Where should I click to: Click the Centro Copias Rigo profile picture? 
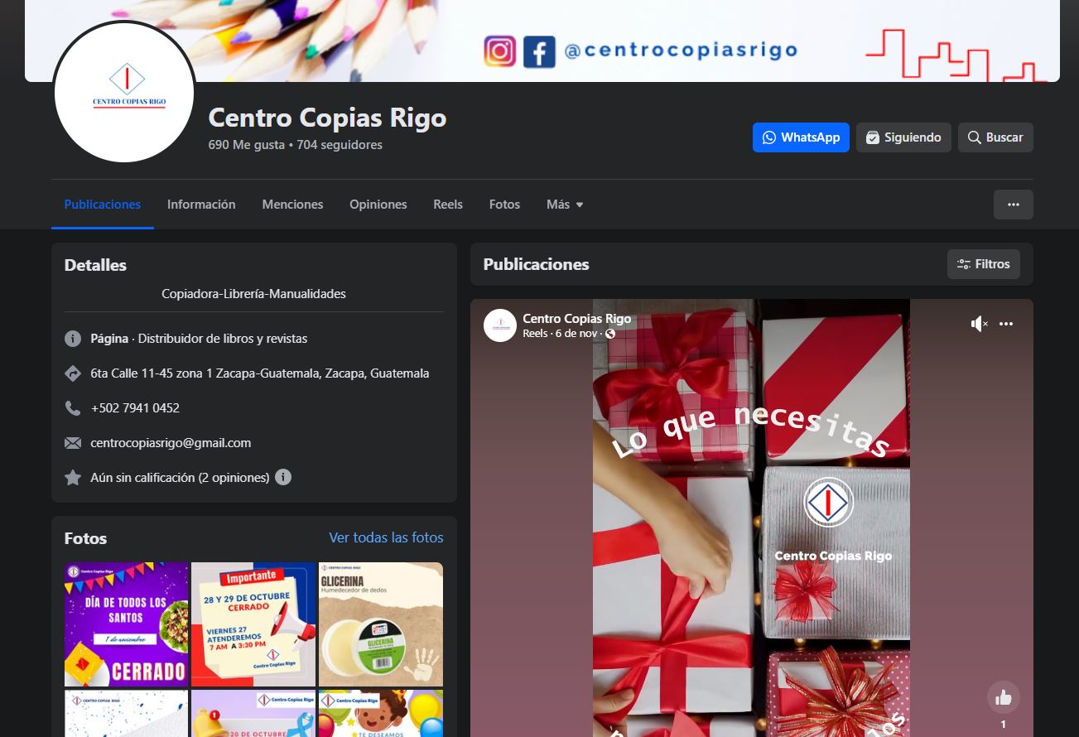coord(124,92)
